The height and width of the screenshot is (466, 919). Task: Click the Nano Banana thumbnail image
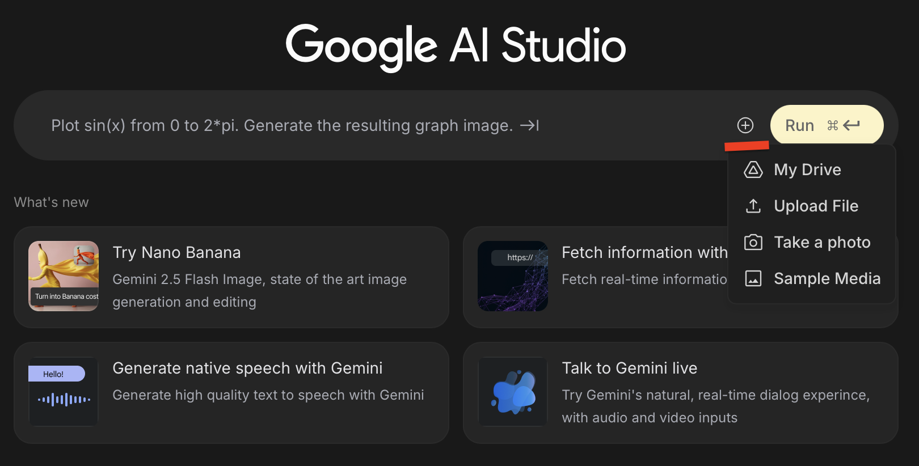pos(64,276)
